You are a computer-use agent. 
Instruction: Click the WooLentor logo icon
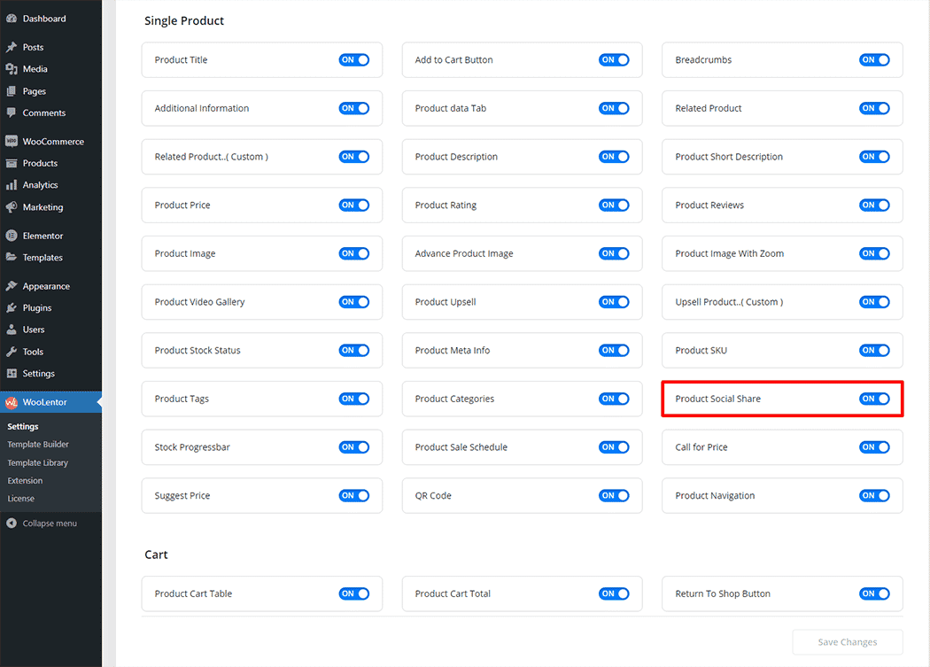click(12, 402)
